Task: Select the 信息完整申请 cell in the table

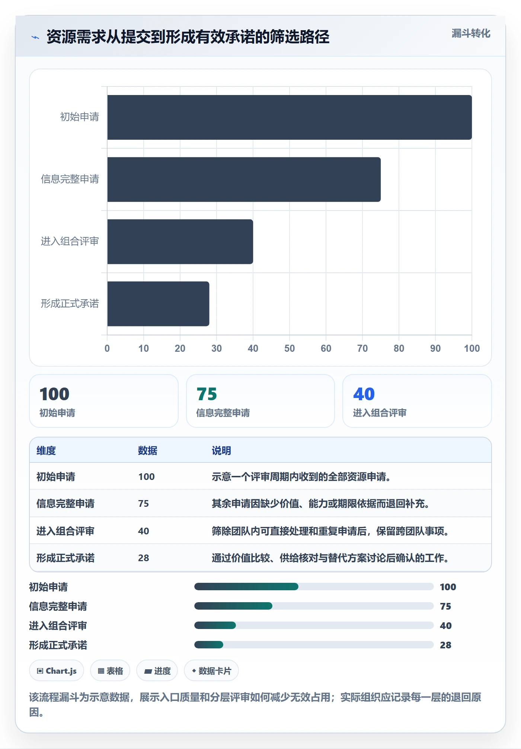Action: pyautogui.click(x=65, y=503)
